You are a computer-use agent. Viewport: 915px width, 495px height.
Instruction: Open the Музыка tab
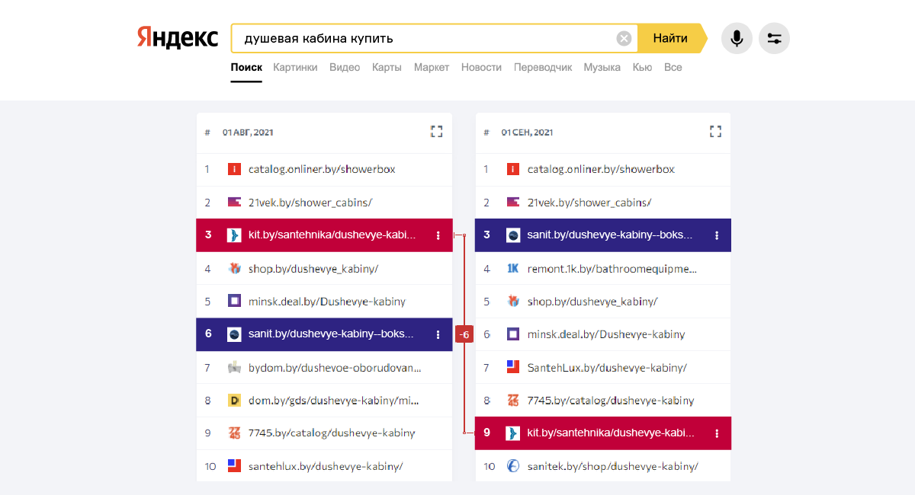pyautogui.click(x=602, y=67)
